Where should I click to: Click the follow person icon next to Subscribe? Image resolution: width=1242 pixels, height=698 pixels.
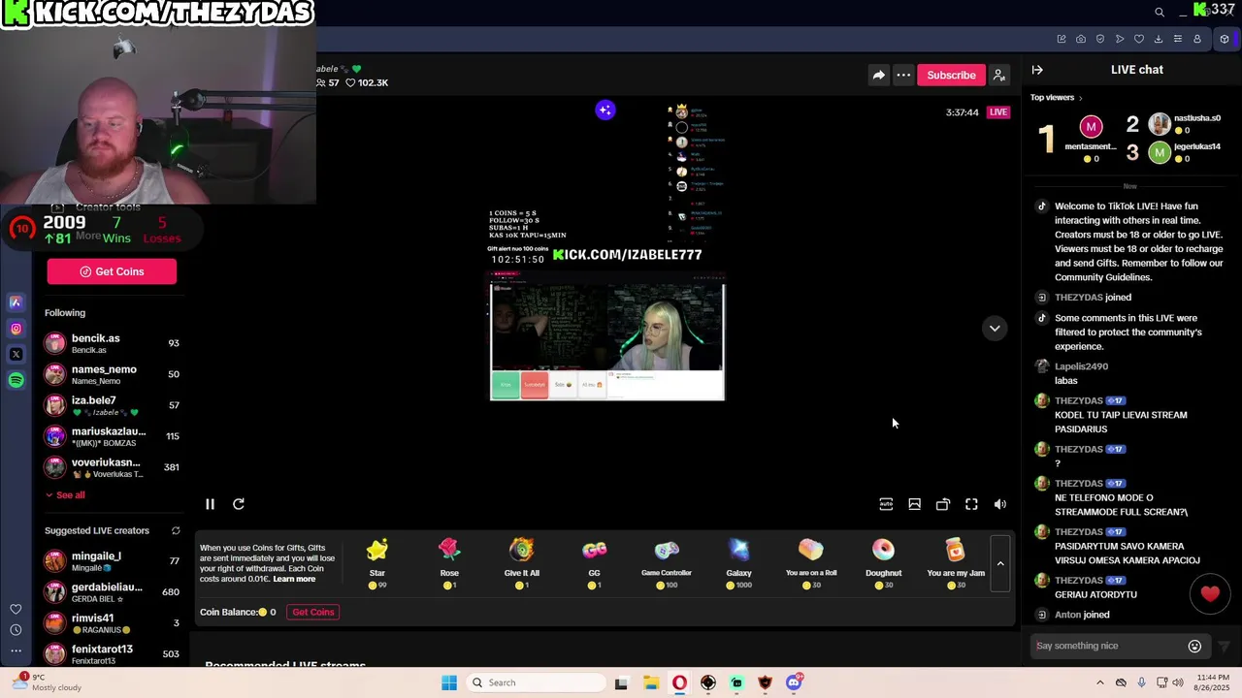(998, 75)
